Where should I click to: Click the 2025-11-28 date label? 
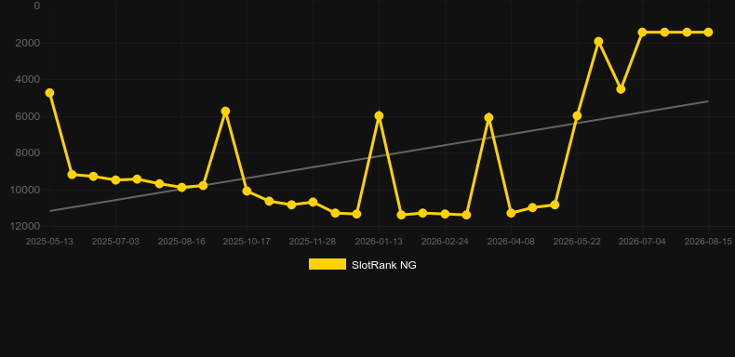point(313,242)
